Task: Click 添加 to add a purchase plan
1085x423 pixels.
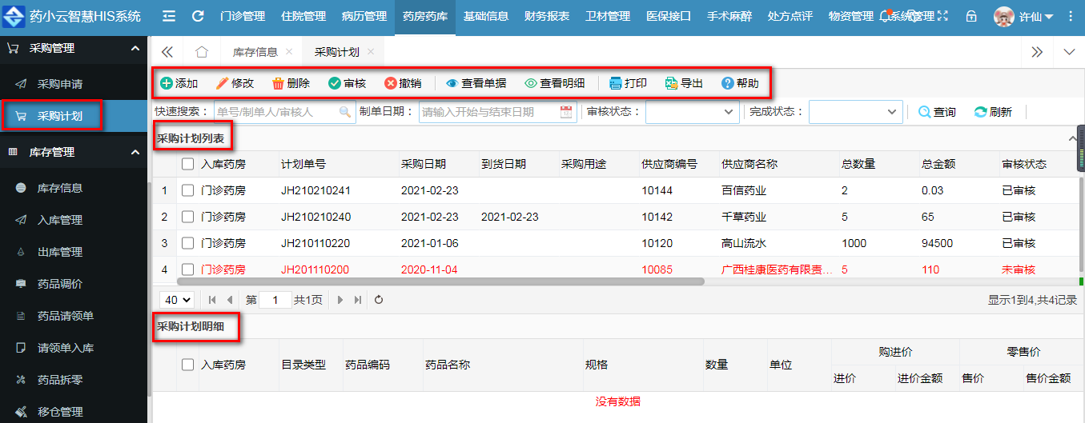Action: [179, 83]
